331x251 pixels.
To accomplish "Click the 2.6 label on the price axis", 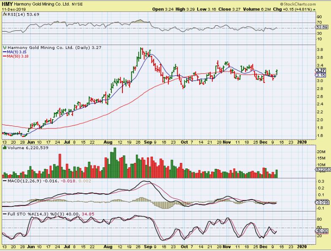I will click(320, 97).
